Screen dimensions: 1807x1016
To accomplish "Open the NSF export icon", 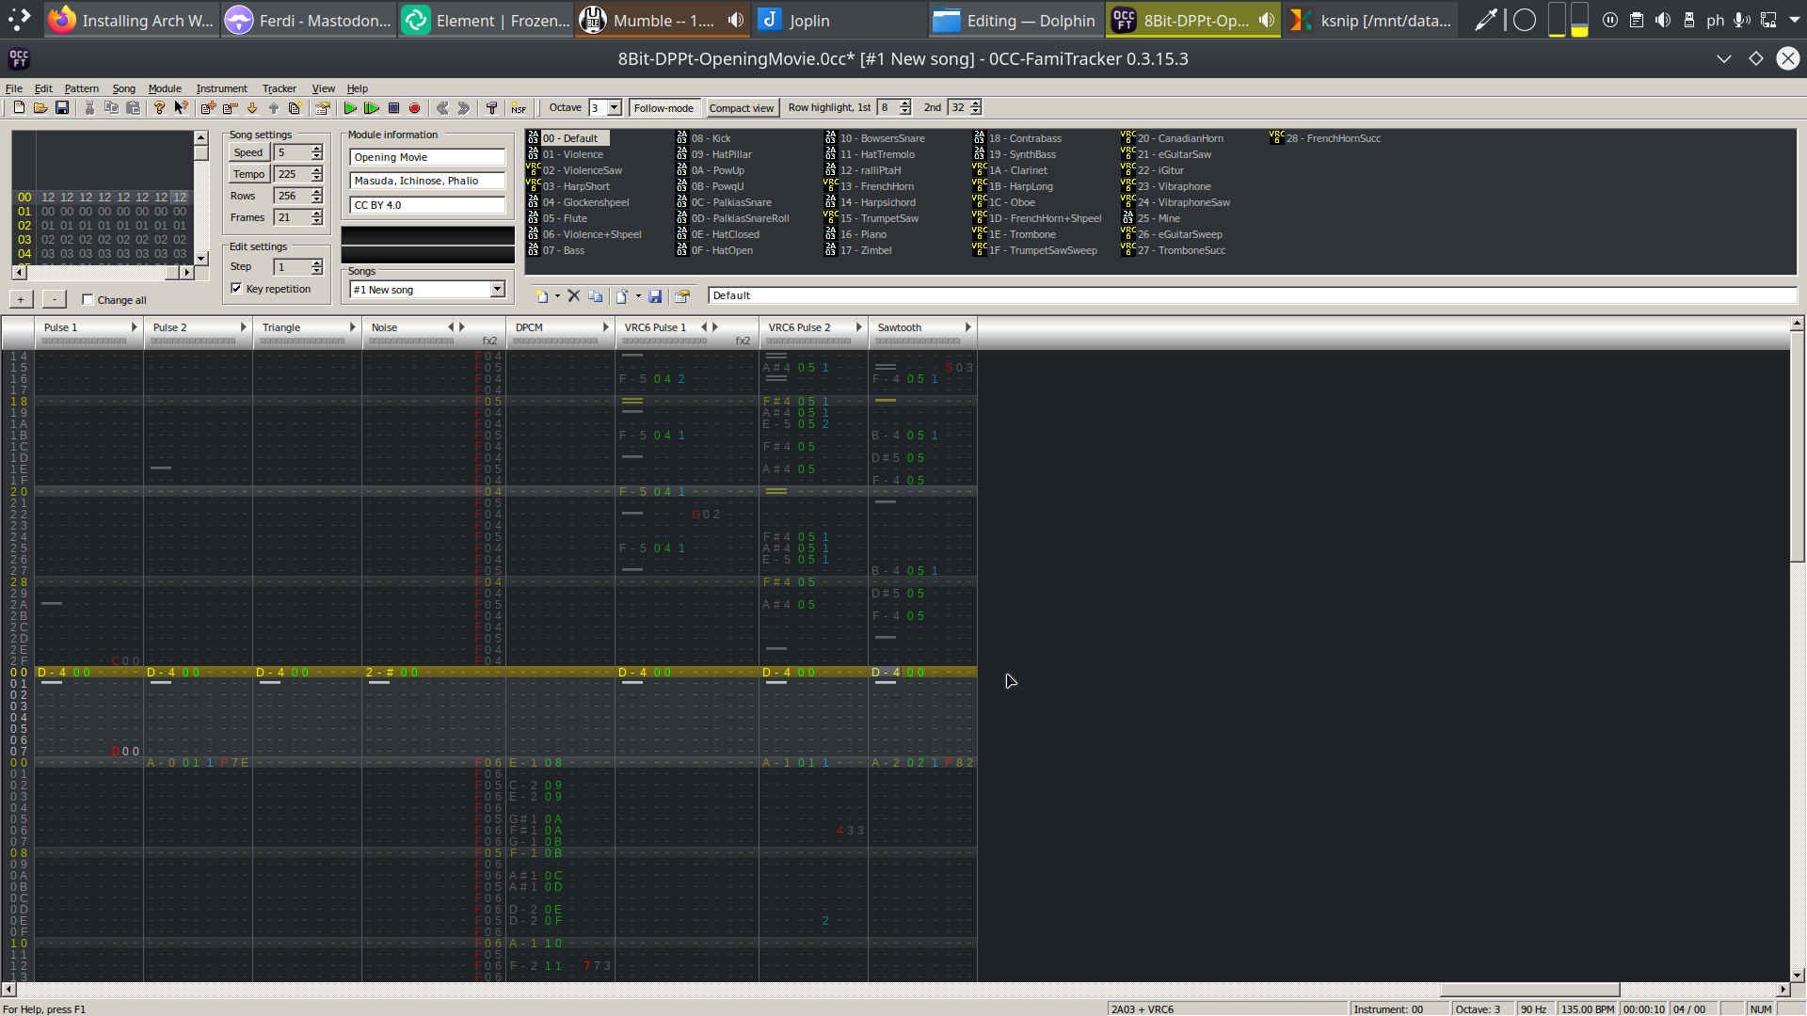I will coord(519,108).
